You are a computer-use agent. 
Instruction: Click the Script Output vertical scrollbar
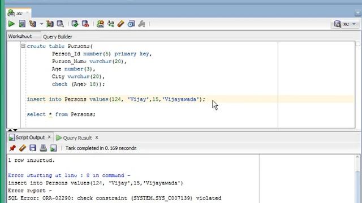coord(357,179)
